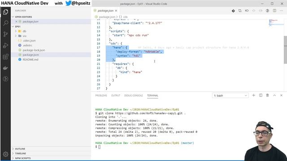Expand the Timeline section
The image size is (287, 161).
tap(20, 153)
